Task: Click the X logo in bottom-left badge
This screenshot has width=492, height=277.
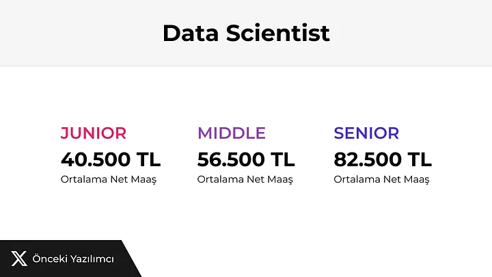Action: 19,259
